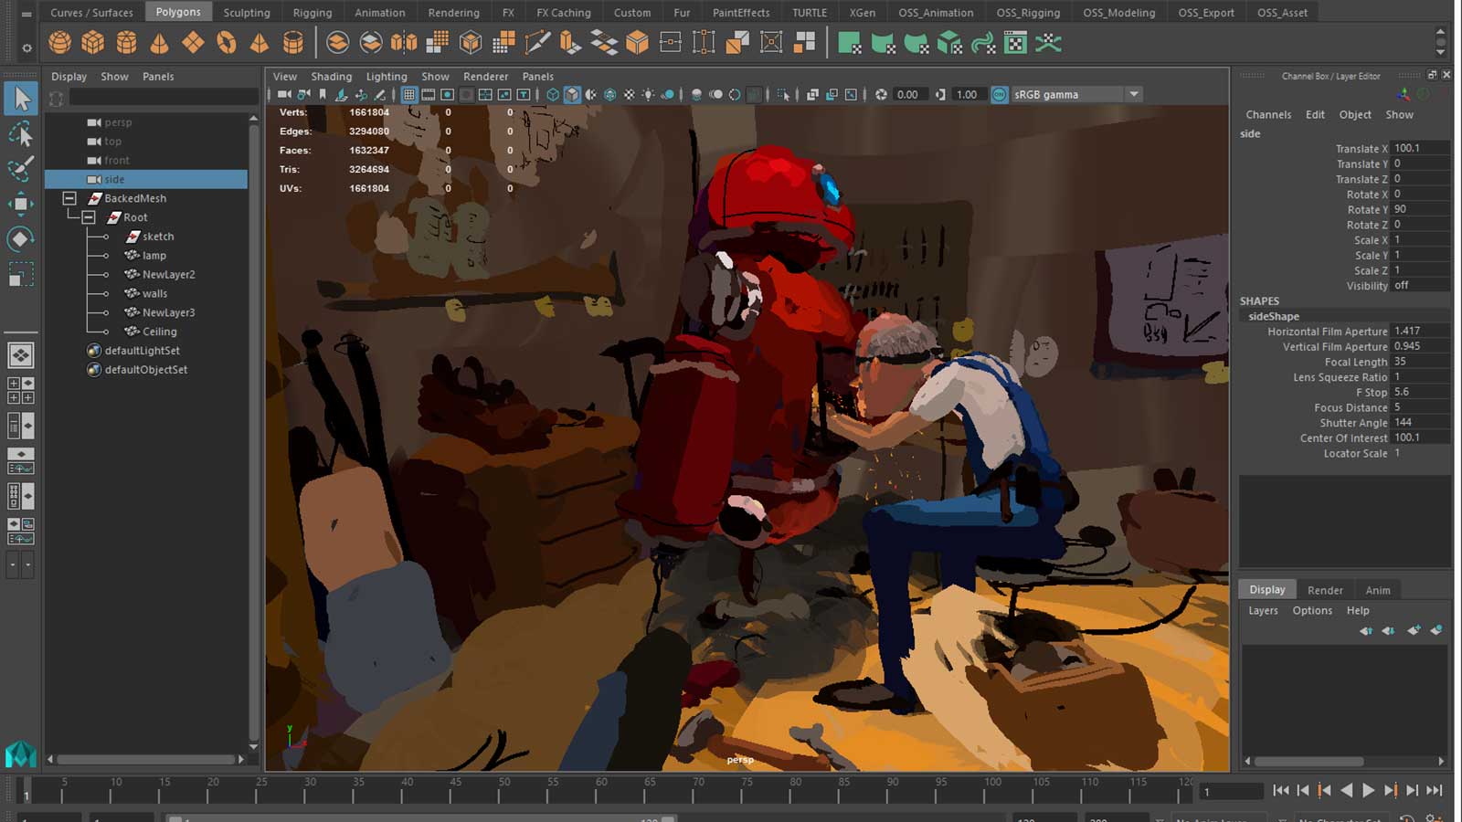
Task: Collapse the Root tree node
Action: (x=89, y=217)
